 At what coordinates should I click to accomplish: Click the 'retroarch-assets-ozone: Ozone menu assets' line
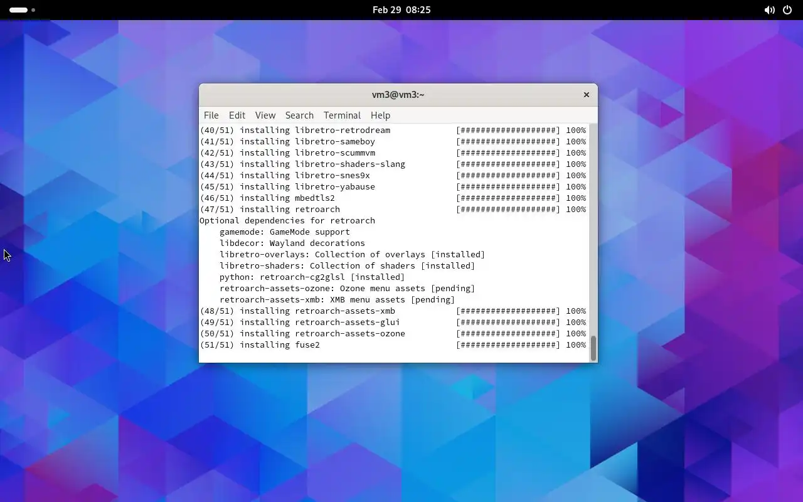point(348,289)
